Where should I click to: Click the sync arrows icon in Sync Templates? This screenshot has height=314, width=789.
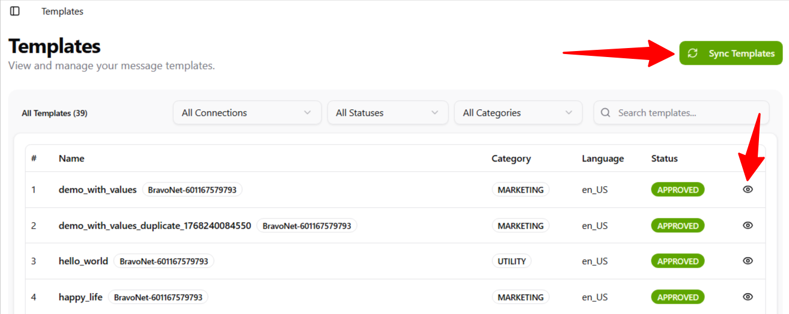click(693, 53)
